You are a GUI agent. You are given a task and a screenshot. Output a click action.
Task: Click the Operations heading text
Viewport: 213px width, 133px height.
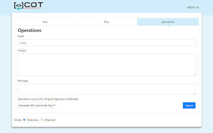[x=30, y=30]
